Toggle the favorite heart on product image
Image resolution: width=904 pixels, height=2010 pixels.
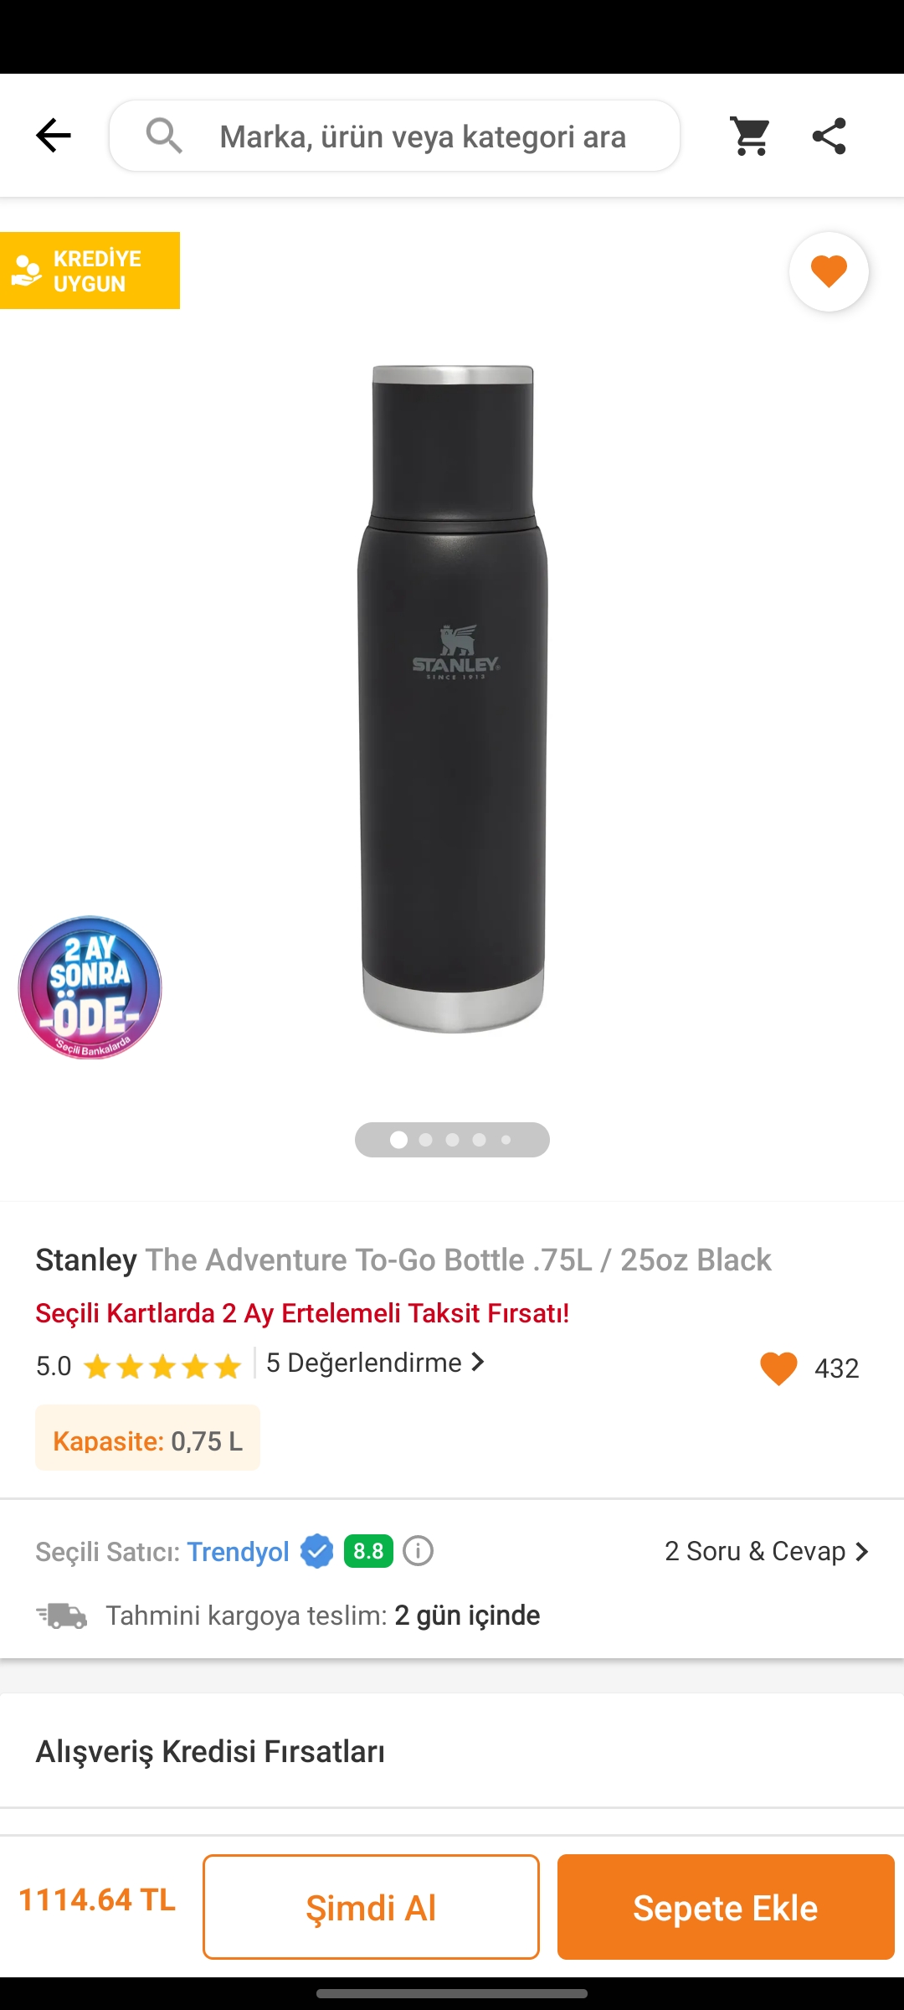(x=829, y=271)
